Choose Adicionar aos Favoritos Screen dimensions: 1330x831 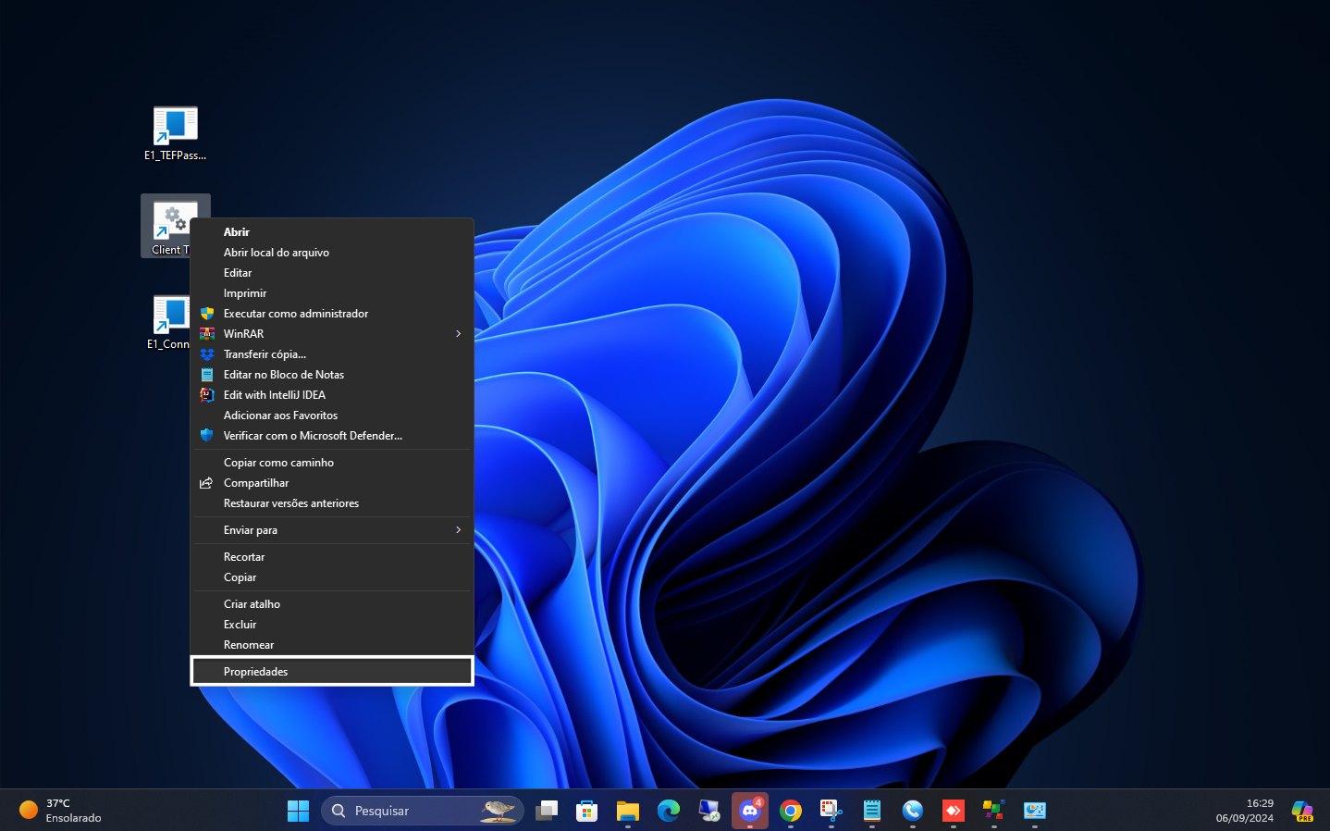tap(332, 415)
